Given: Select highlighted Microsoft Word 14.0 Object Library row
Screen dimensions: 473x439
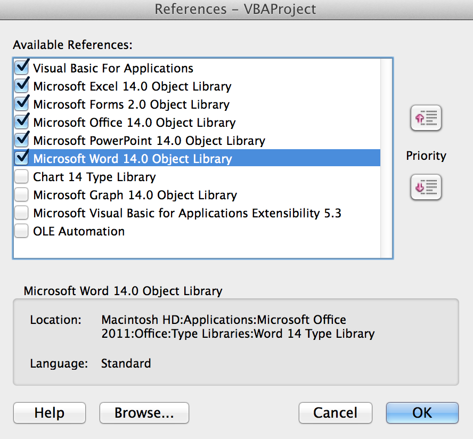Looking at the screenshot, I should pyautogui.click(x=197, y=158).
